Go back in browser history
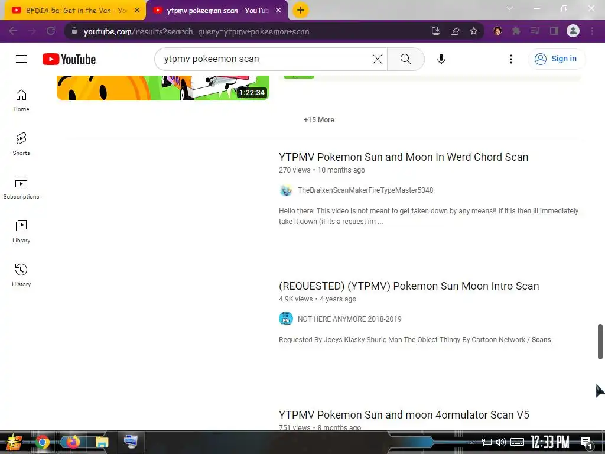The height and width of the screenshot is (454, 605). coord(13,31)
